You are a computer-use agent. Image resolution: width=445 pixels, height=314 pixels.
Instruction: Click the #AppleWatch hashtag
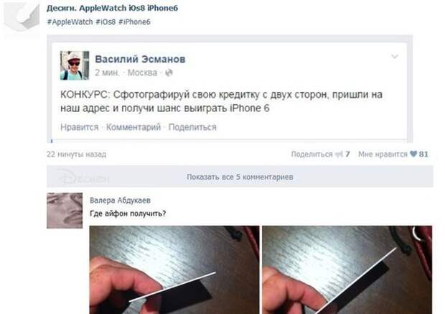pos(70,22)
